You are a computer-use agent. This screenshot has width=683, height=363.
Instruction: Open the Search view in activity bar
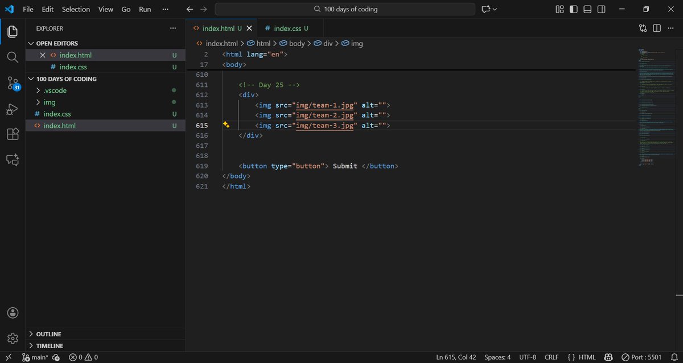coord(13,57)
